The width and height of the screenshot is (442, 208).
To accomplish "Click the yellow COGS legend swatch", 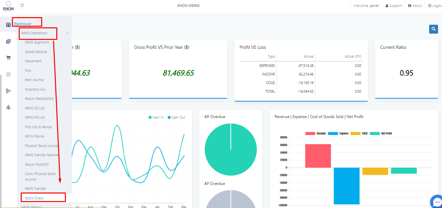I will click(355, 134).
